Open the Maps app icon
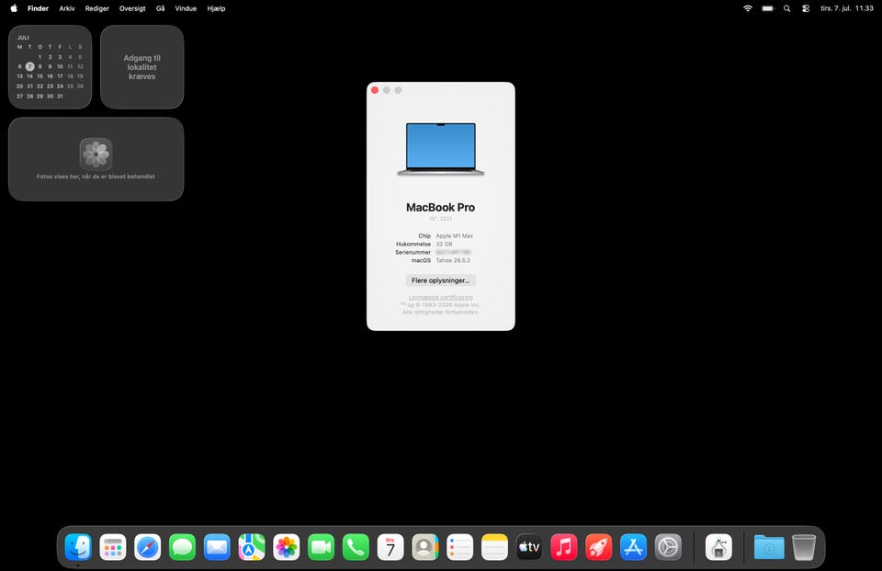882x571 pixels. [252, 547]
